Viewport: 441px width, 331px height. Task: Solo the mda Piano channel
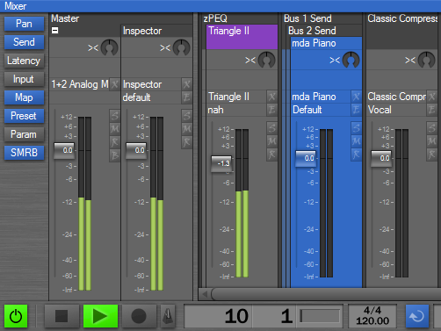(356, 128)
